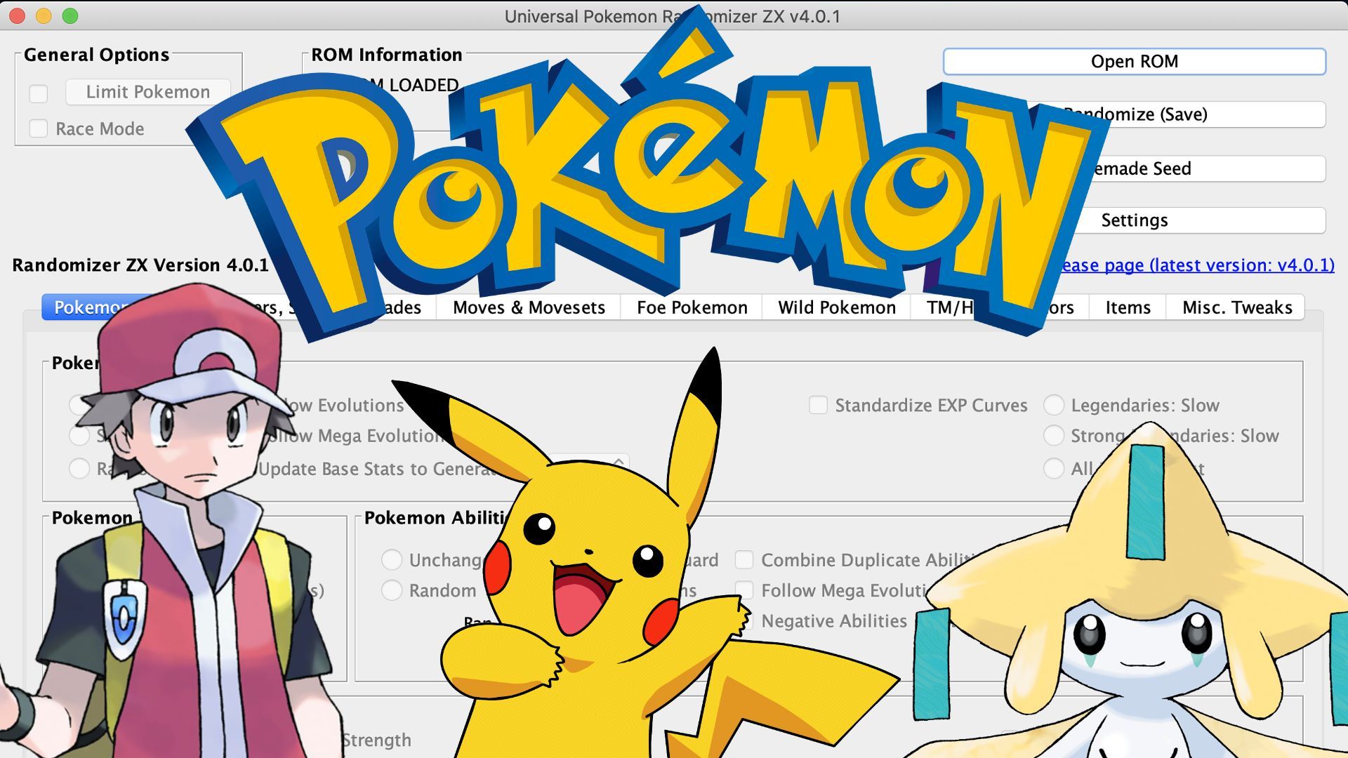Switch to the Moves & Movesets tab
The height and width of the screenshot is (758, 1348).
tap(529, 307)
